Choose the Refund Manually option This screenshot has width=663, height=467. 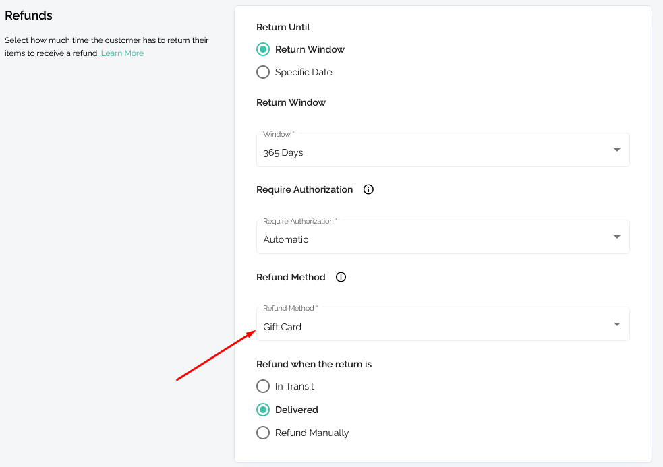click(x=263, y=433)
